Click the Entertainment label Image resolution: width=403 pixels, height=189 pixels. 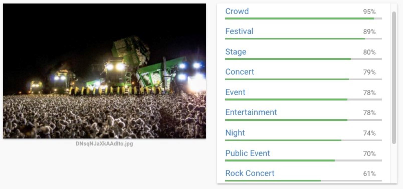[251, 112]
